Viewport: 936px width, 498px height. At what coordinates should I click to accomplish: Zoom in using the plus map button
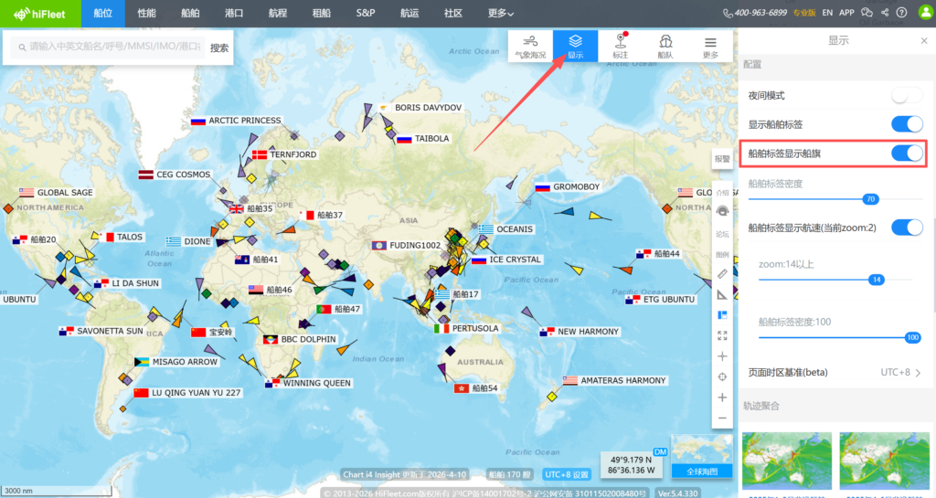coord(722,397)
